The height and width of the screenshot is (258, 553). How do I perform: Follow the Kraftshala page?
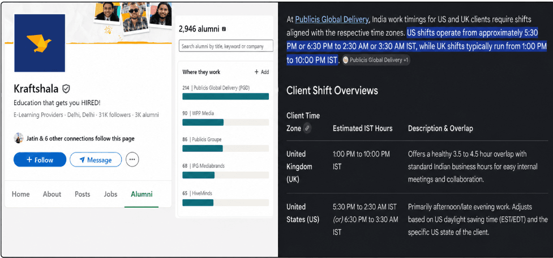(40, 160)
